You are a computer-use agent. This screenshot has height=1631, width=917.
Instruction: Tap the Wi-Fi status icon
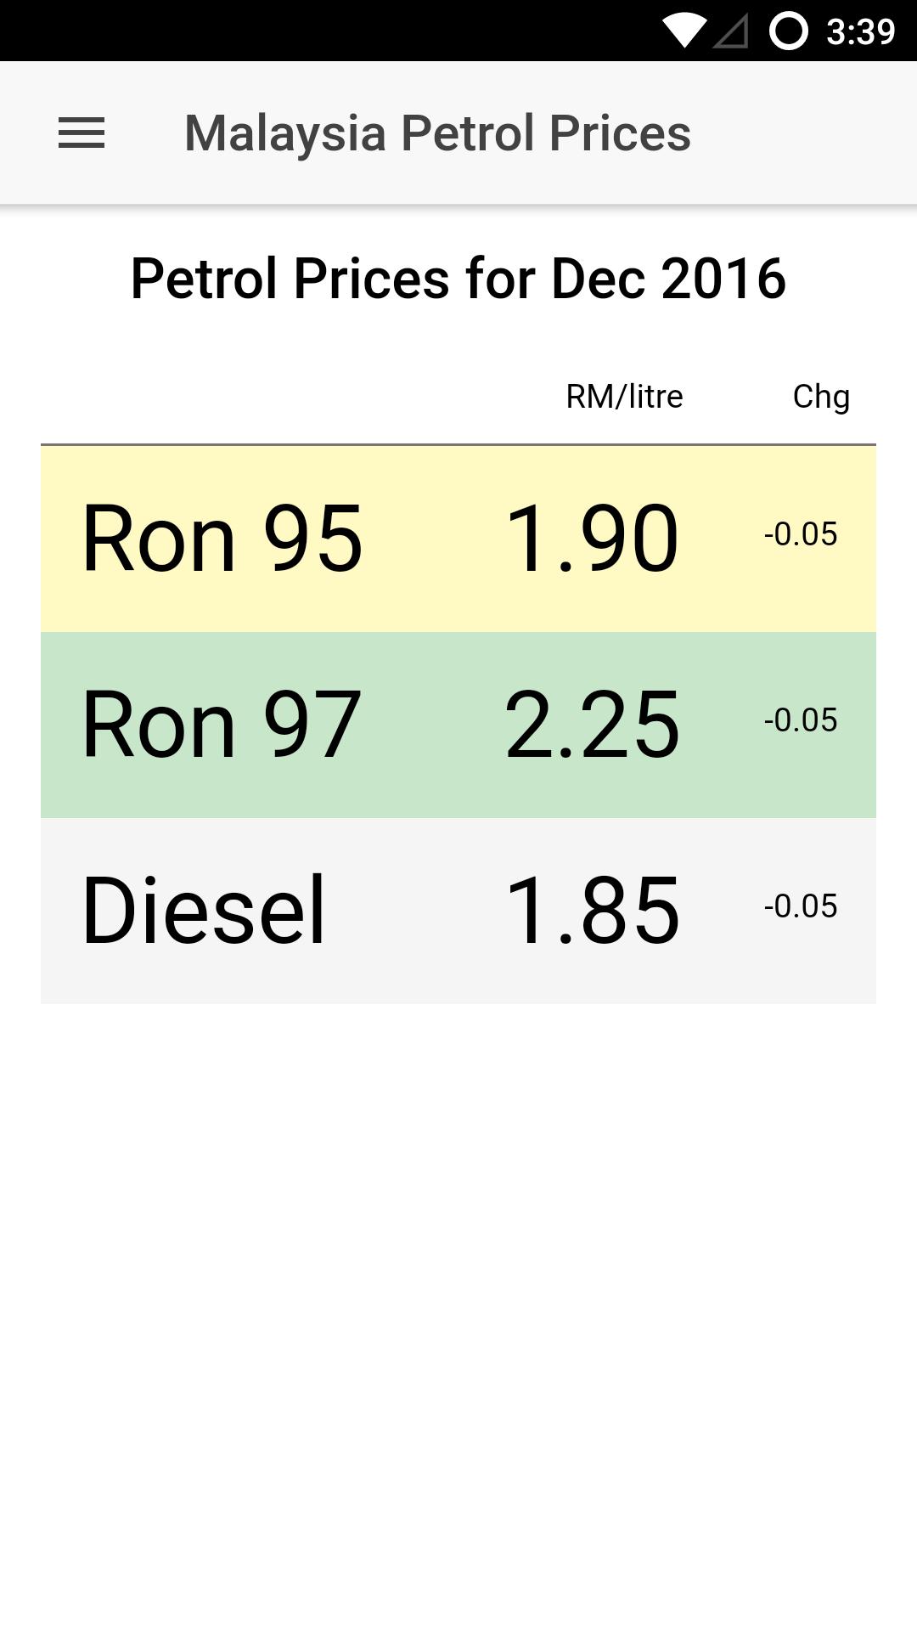684,31
